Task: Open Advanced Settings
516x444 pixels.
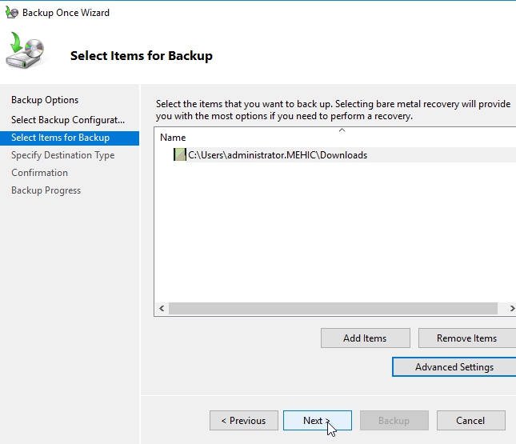Action: pos(454,367)
